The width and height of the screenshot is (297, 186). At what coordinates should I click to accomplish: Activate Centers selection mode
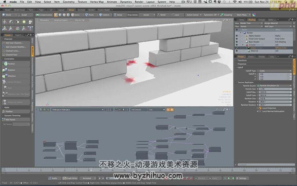(x=104, y=15)
